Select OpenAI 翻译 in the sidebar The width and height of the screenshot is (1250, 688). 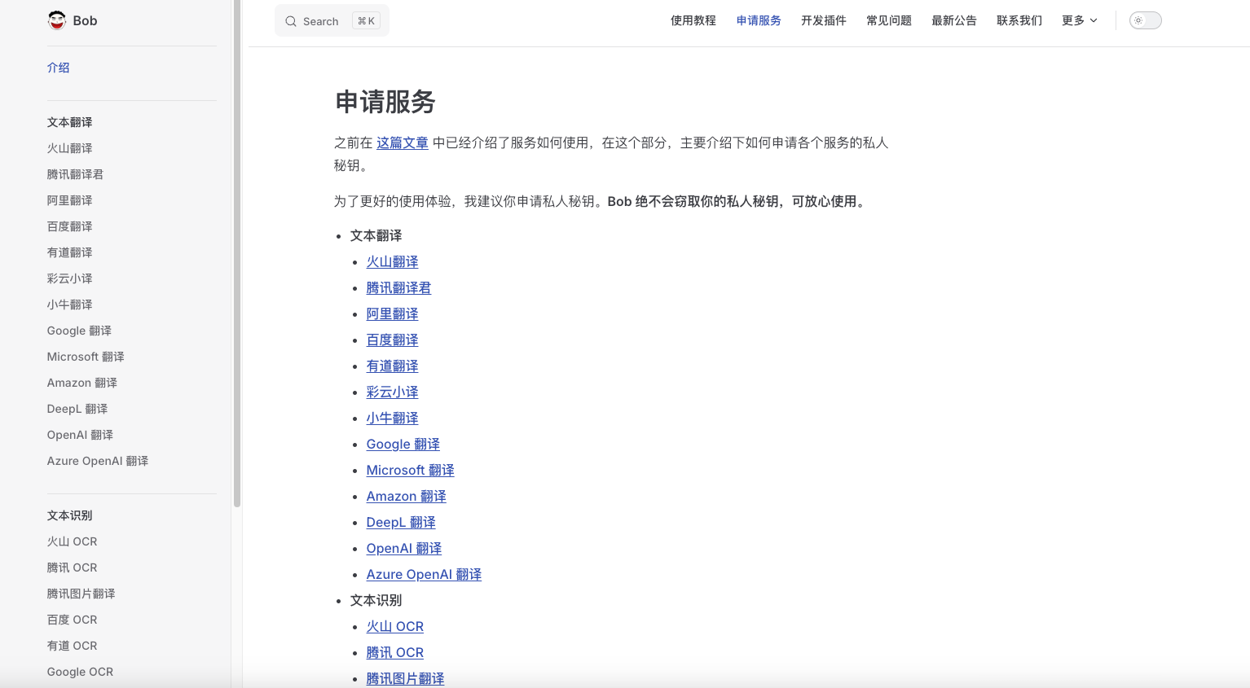pyautogui.click(x=80, y=435)
